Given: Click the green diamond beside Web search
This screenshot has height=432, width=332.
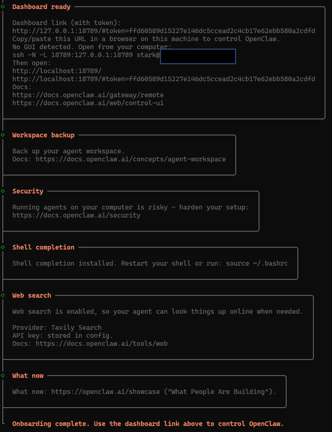Looking at the screenshot, I should coord(3,295).
